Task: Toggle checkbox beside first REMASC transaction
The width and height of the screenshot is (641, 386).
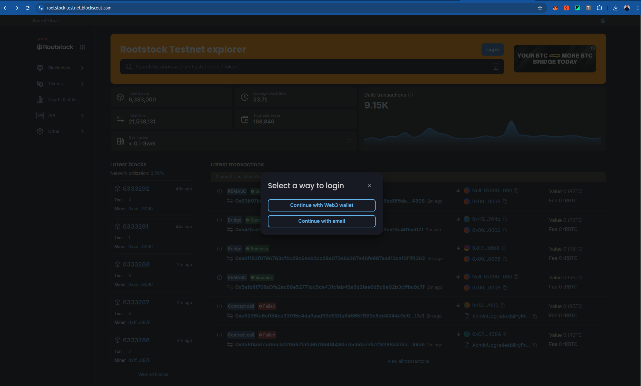Action: point(219,191)
